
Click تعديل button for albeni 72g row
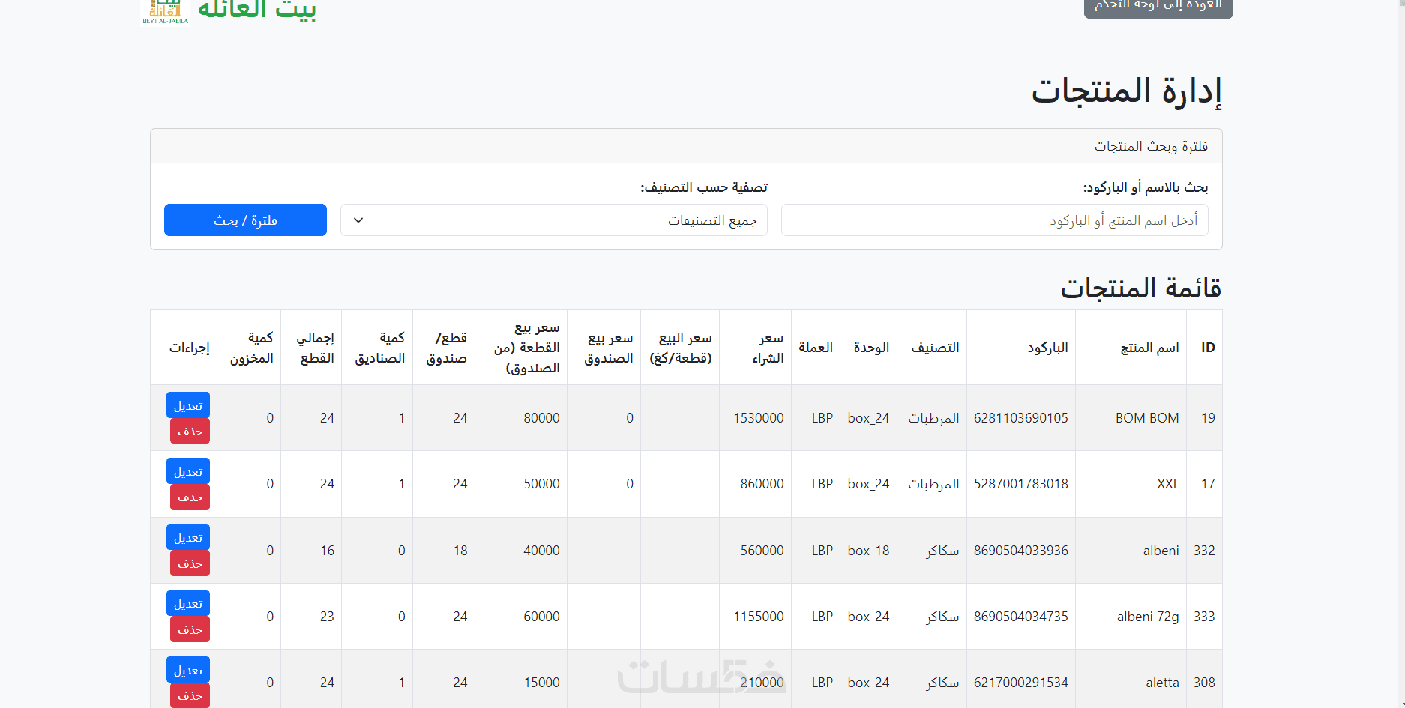pyautogui.click(x=188, y=603)
